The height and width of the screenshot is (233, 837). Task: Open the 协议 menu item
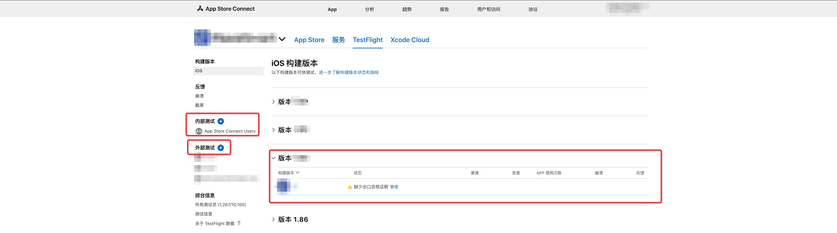pyautogui.click(x=533, y=9)
